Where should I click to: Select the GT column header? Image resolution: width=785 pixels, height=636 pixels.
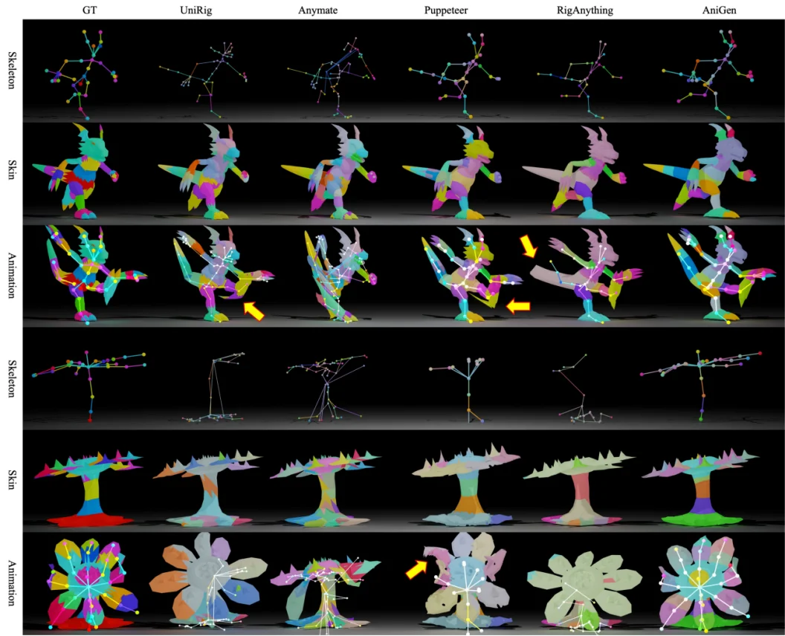tap(91, 9)
